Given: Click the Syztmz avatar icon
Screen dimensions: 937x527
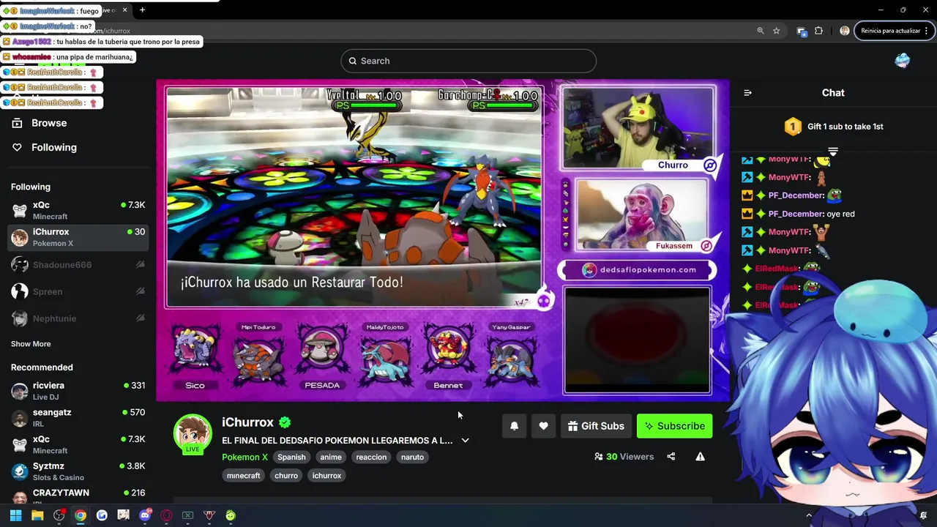Looking at the screenshot, I should (20, 471).
